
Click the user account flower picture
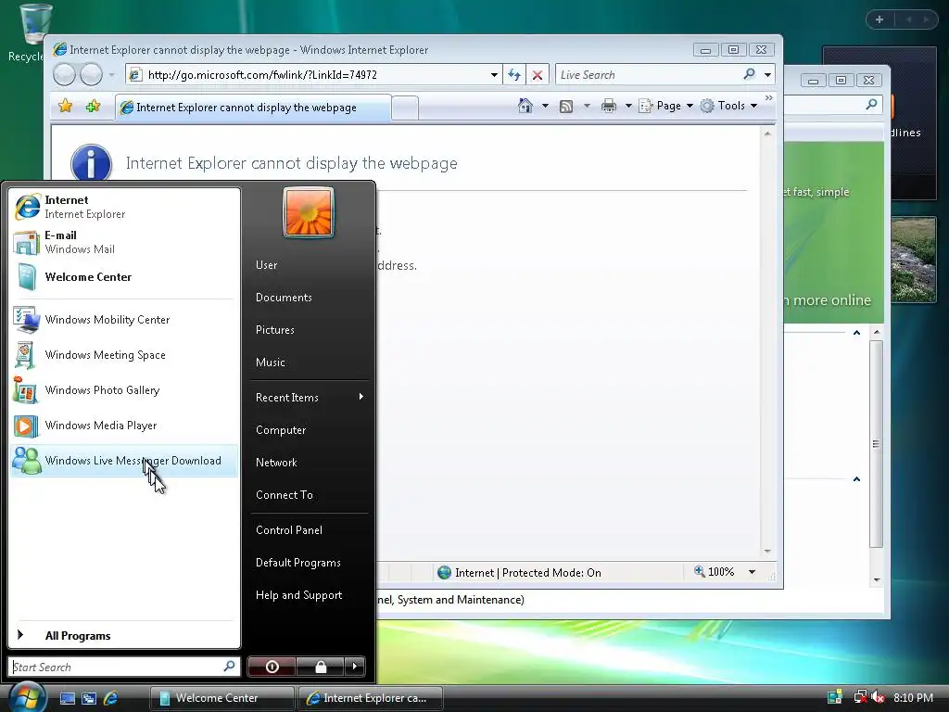pos(309,212)
